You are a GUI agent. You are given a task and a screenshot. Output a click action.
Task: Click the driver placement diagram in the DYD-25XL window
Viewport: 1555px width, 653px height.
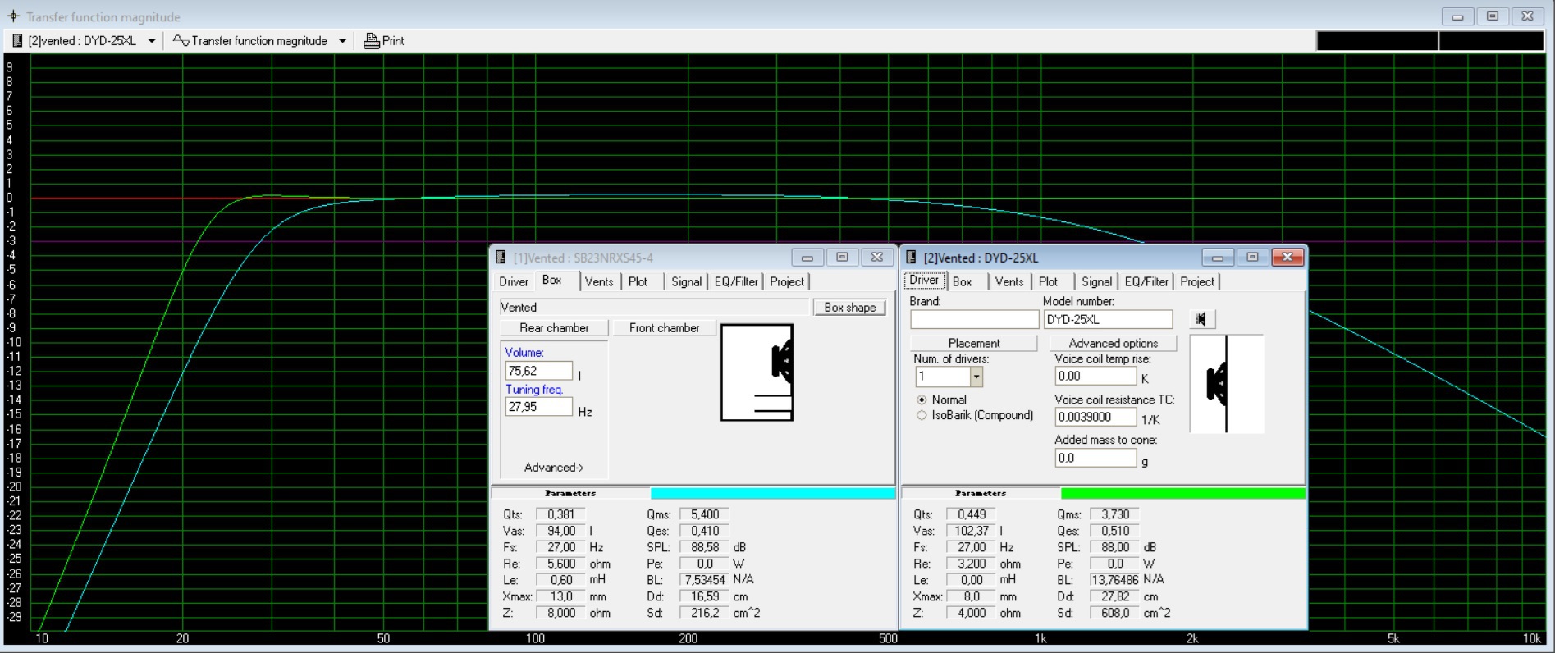(x=1226, y=383)
